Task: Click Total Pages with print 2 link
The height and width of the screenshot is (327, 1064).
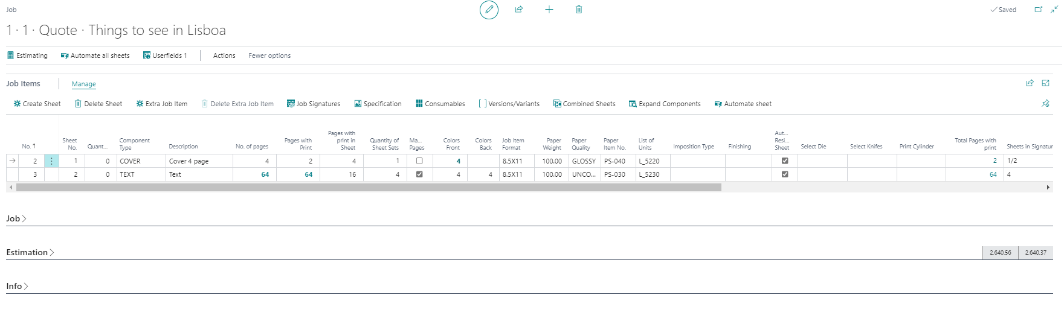Action: 995,161
